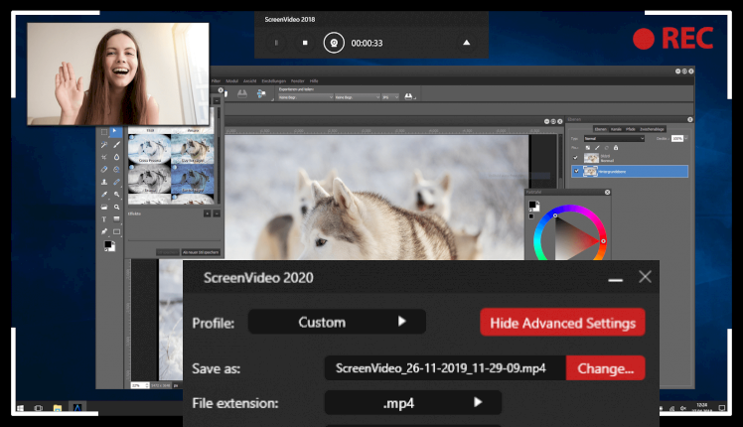Switch to the Kanäle tab
This screenshot has height=427, width=743.
[x=616, y=129]
